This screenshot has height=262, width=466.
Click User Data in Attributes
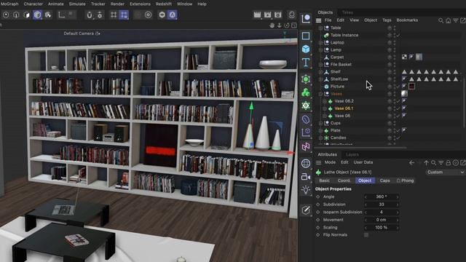point(363,162)
